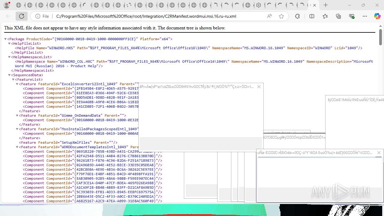Click the XML no style information notice
The image size is (384, 216).
tap(115, 28)
